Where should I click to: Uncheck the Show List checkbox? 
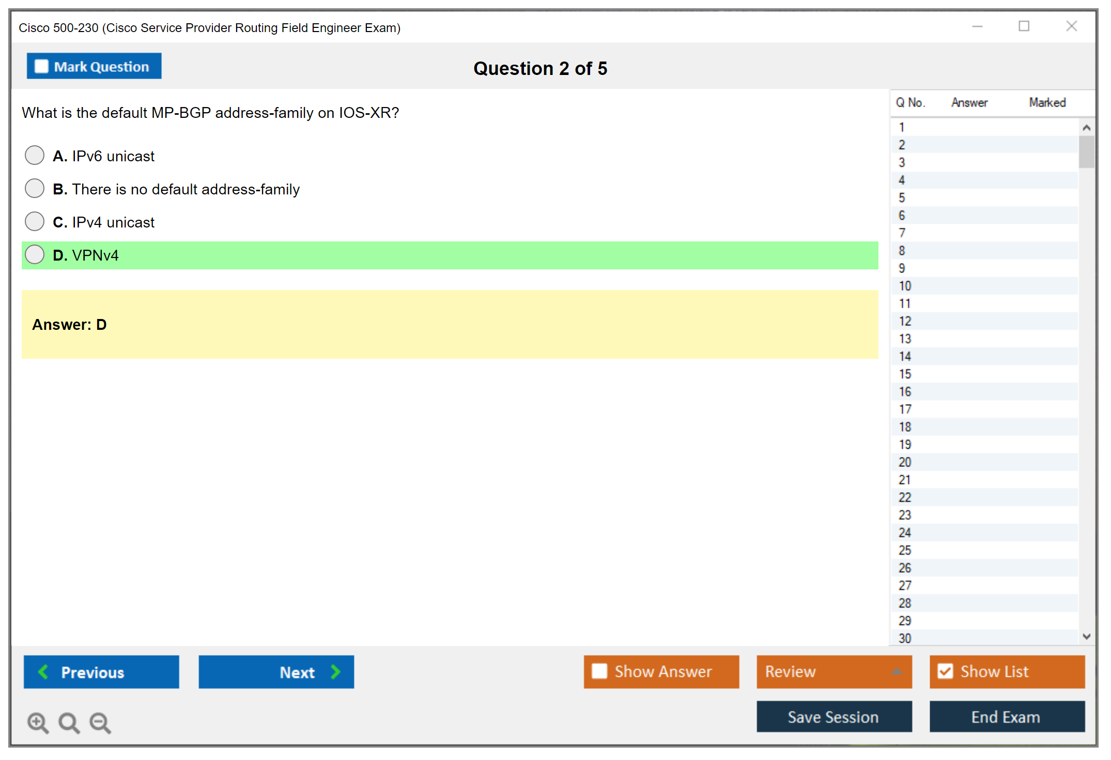tap(945, 671)
